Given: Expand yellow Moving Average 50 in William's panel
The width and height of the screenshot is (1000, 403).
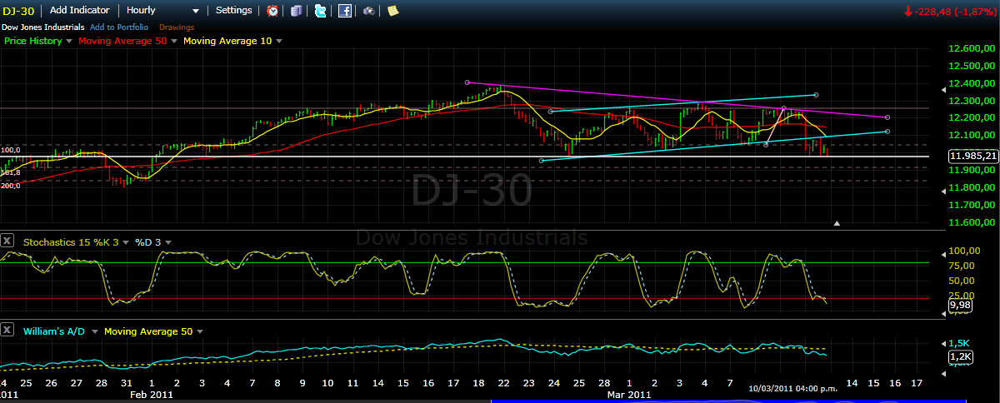Looking at the screenshot, I should [x=199, y=331].
